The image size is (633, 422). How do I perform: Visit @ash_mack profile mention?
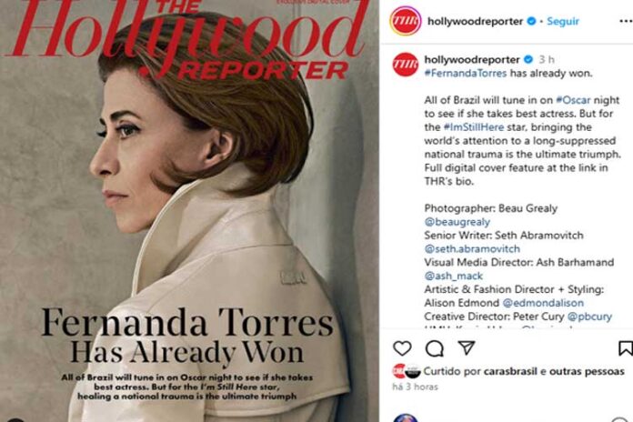point(453,276)
